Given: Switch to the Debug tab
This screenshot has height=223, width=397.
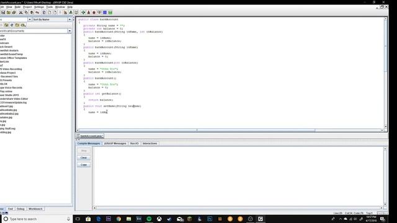Looking at the screenshot, I should point(20,209).
